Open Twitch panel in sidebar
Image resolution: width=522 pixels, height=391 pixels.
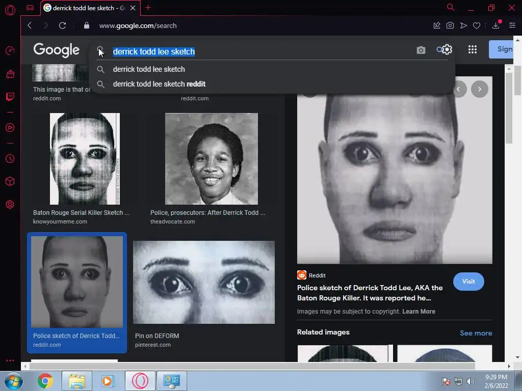pos(10,97)
